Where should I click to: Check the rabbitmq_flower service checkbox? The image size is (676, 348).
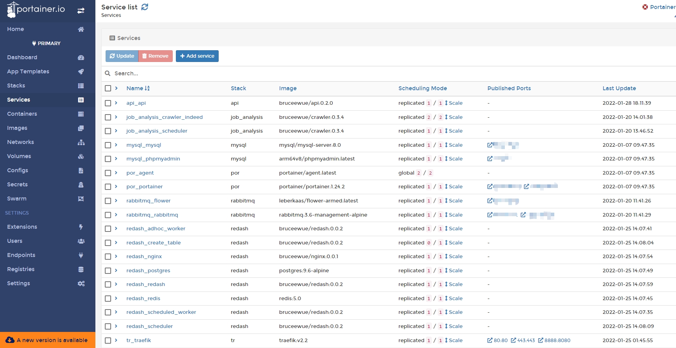click(108, 201)
